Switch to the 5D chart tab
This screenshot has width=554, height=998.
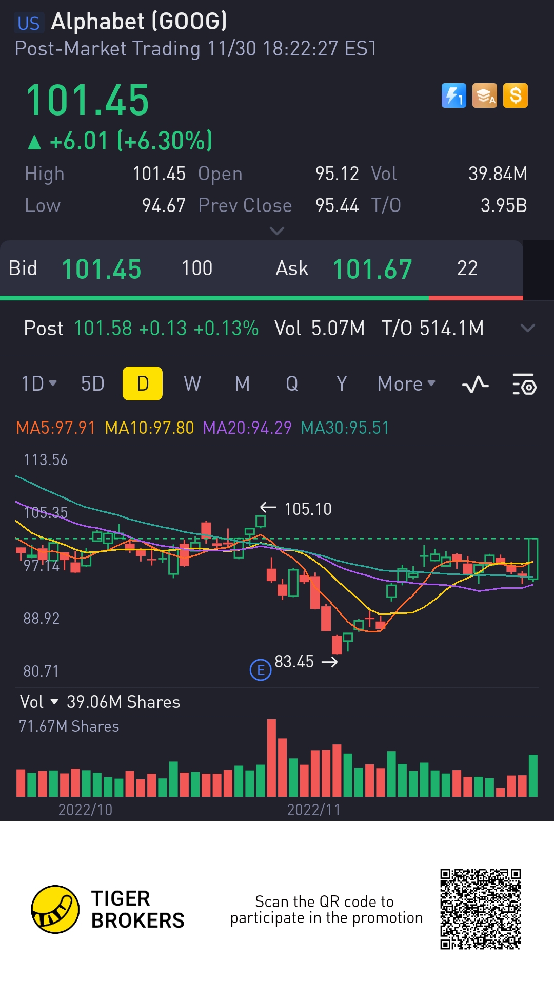tap(93, 383)
